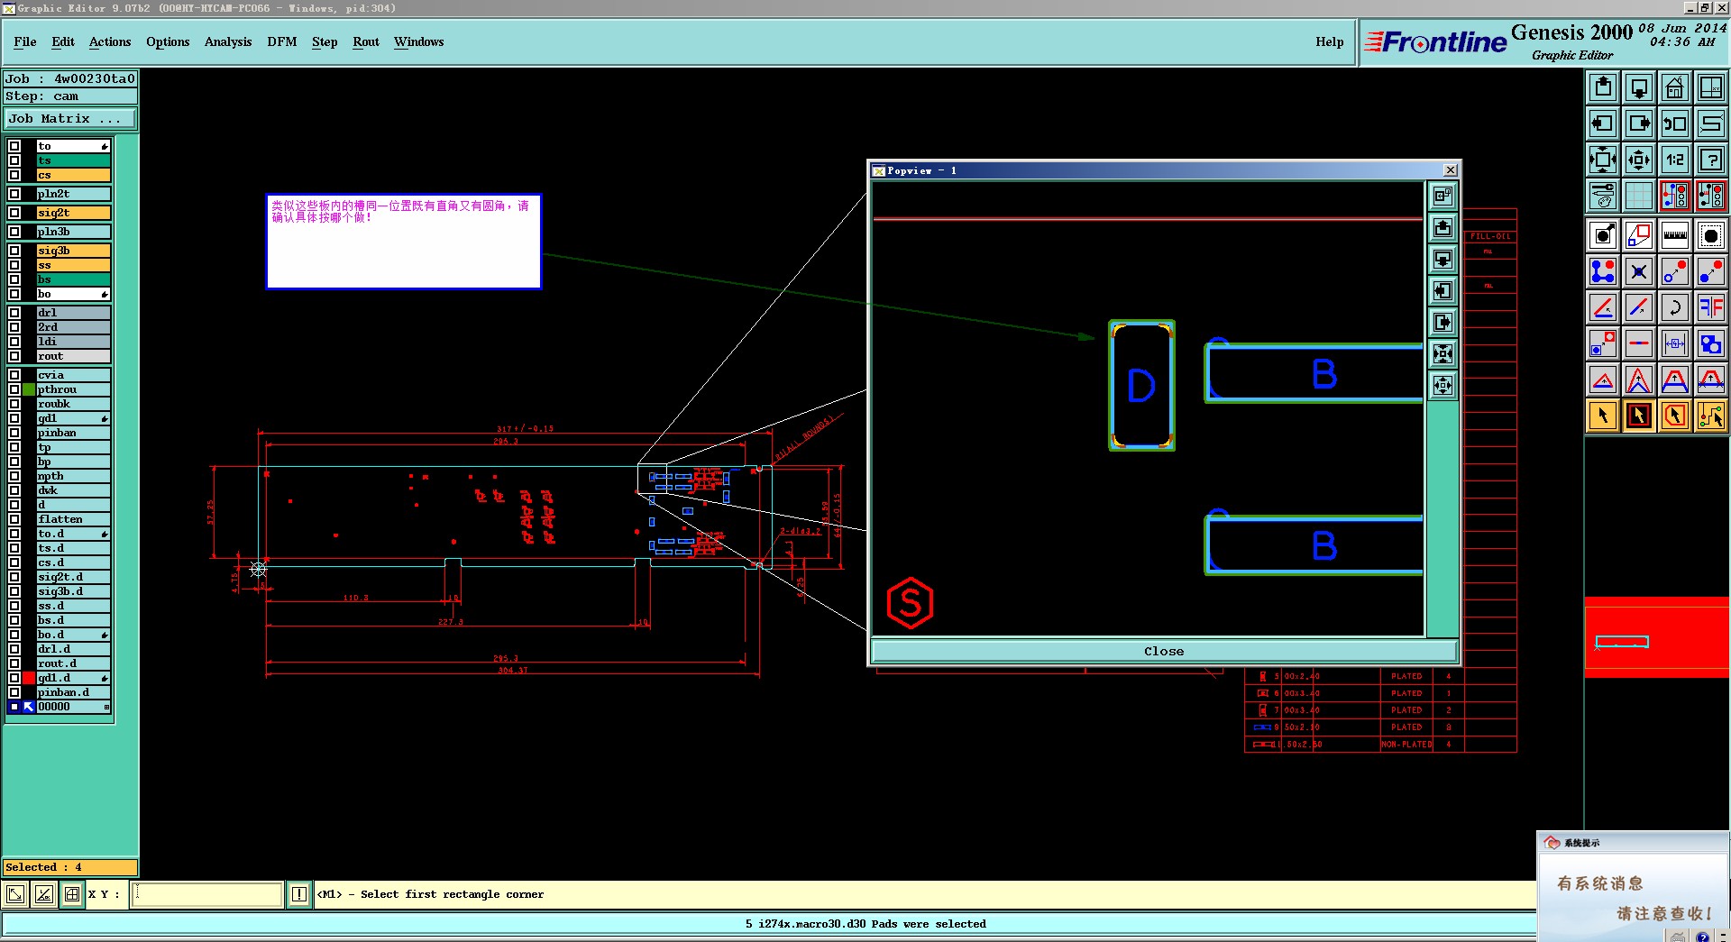
Task: Click Popview pan up icon
Action: (1443, 228)
